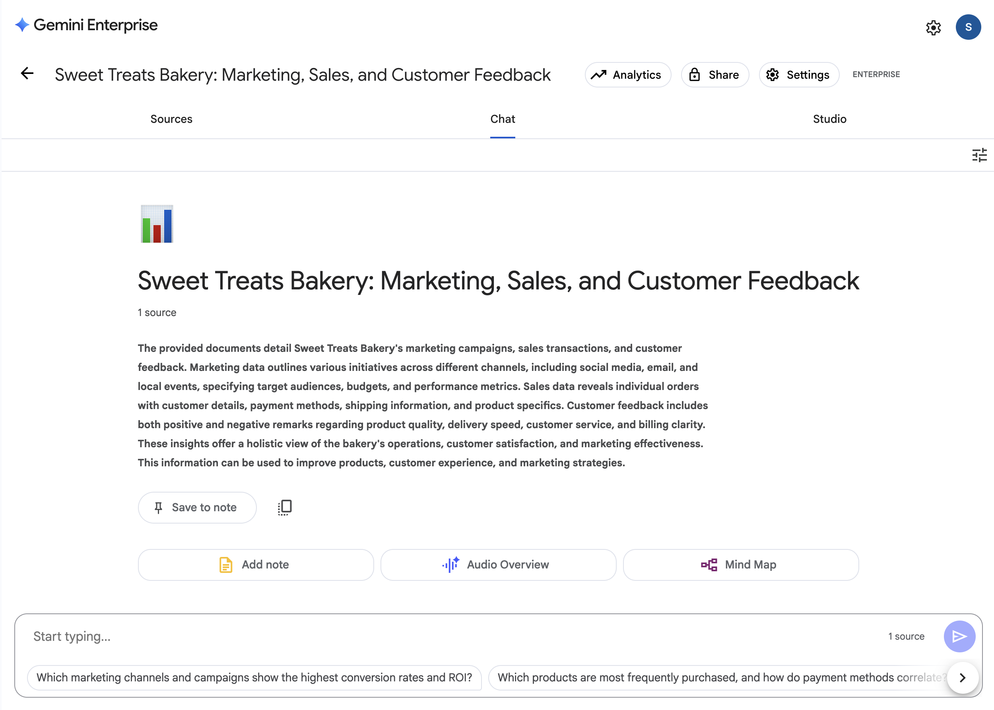Viewport: 994px width, 710px height.
Task: Click the chat configuration sliders icon
Action: point(979,155)
